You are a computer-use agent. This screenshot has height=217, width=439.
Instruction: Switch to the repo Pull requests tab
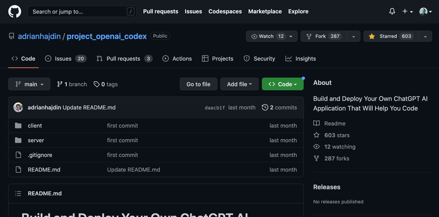pyautogui.click(x=124, y=59)
